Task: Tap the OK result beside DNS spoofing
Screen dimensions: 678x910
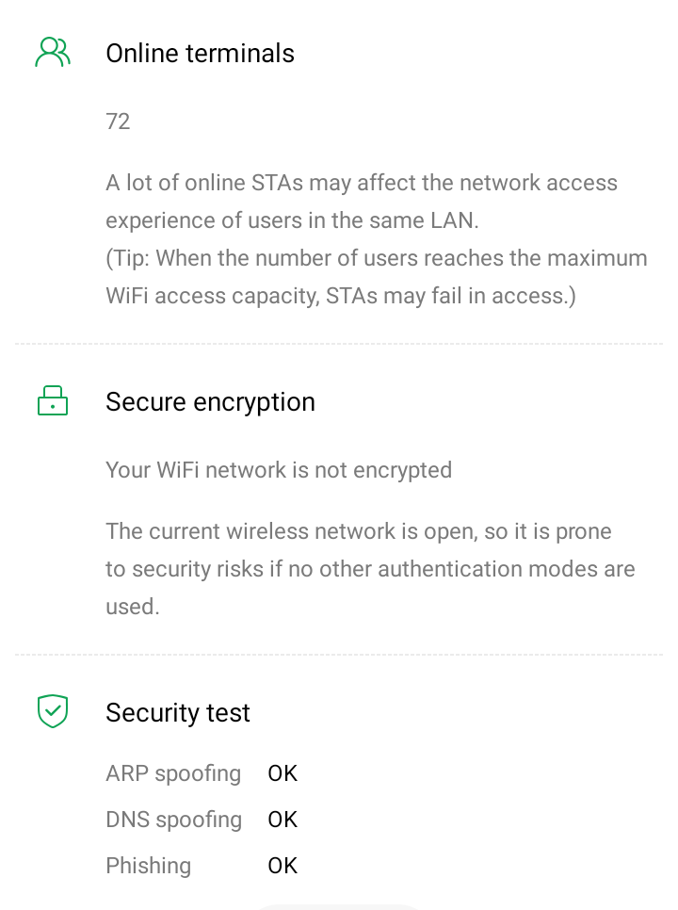Action: pos(282,820)
